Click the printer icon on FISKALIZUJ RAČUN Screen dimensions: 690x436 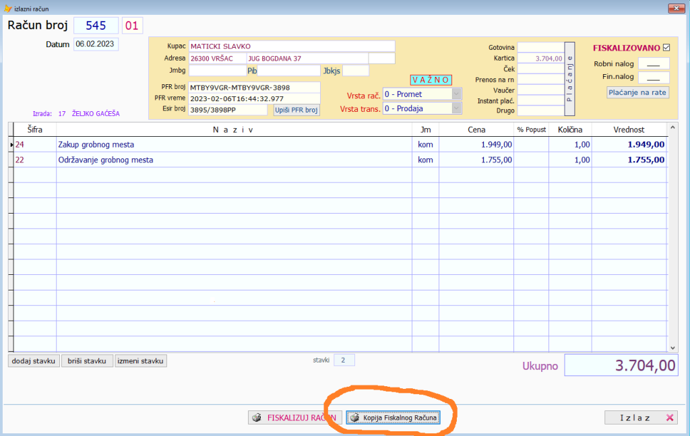256,418
